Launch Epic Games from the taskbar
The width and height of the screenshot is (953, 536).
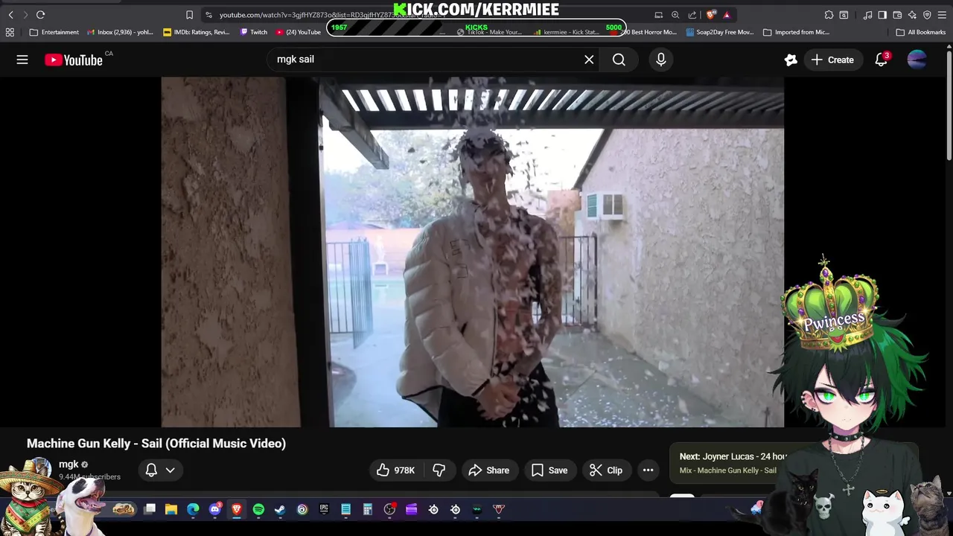pyautogui.click(x=324, y=509)
